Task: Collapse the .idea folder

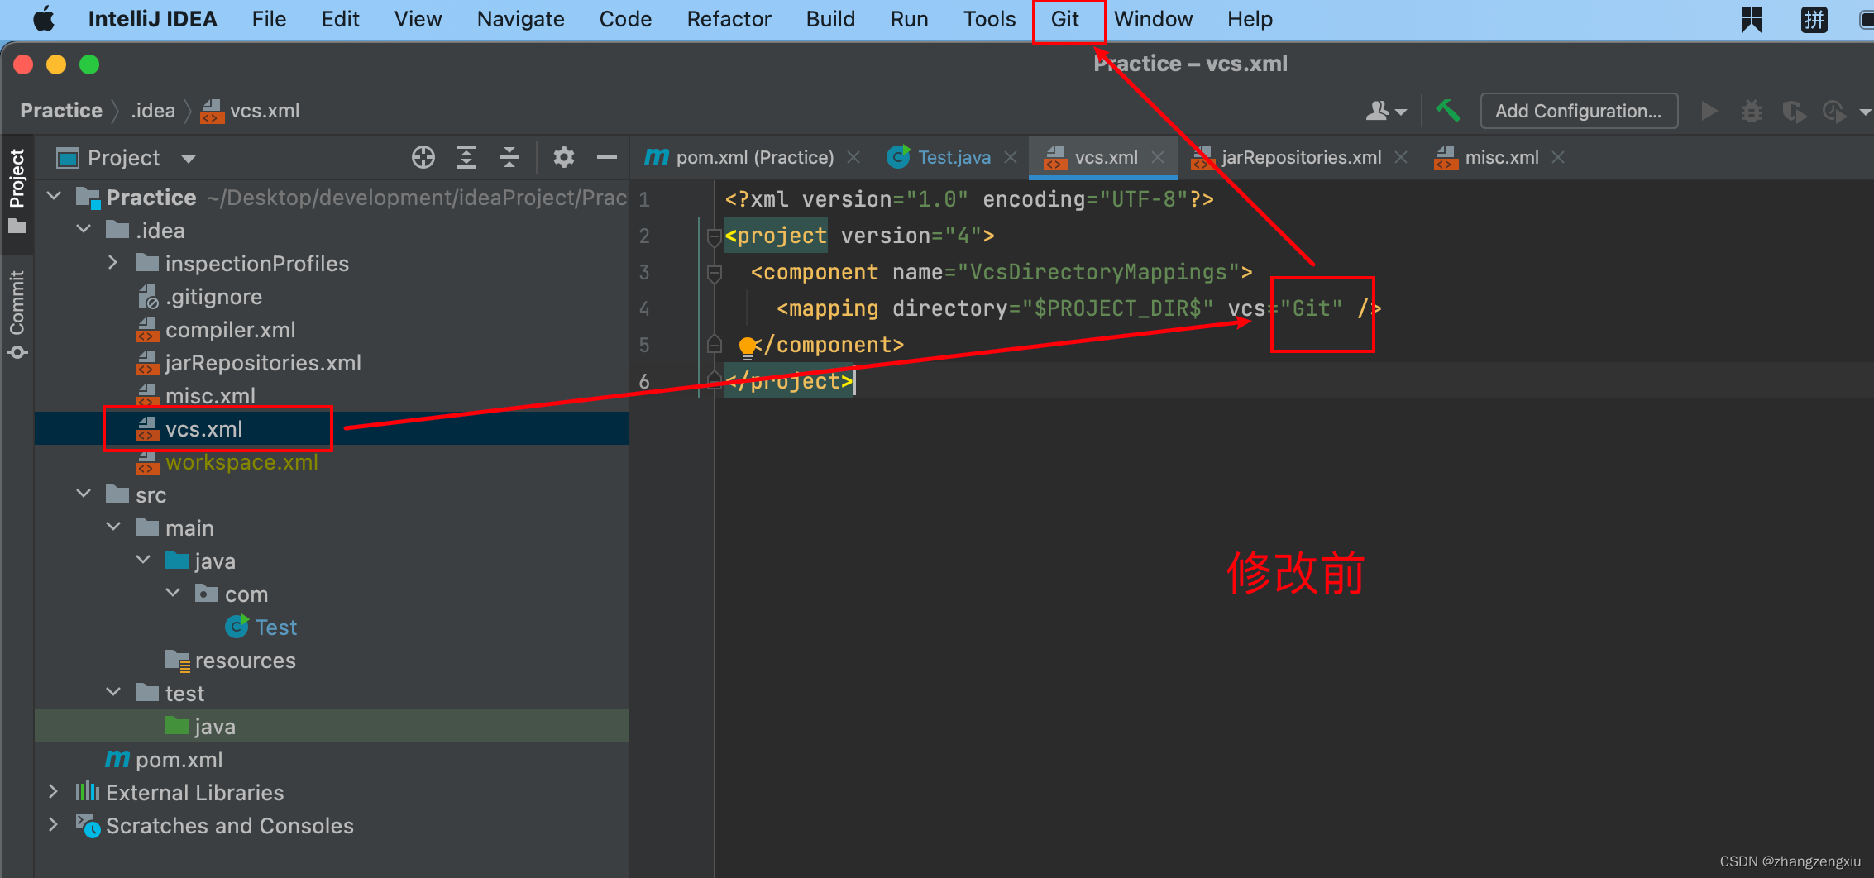Action: click(x=84, y=230)
